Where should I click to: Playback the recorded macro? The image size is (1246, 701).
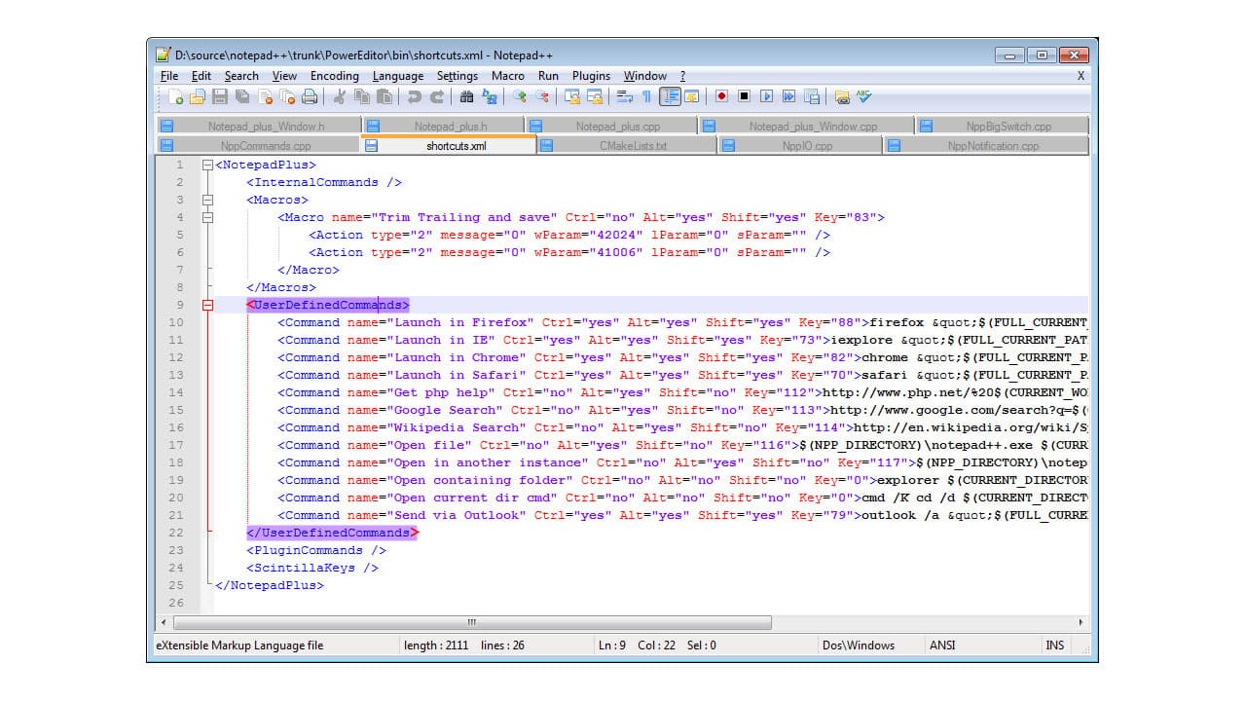(x=765, y=96)
